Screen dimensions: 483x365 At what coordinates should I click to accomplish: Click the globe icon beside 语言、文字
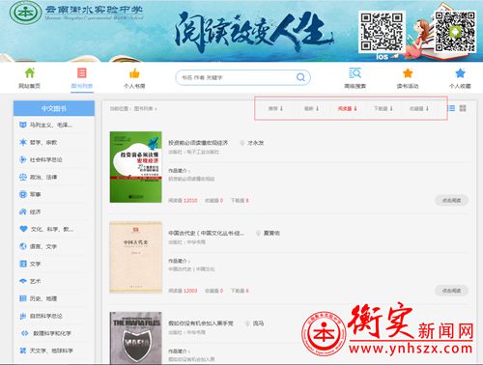point(22,246)
